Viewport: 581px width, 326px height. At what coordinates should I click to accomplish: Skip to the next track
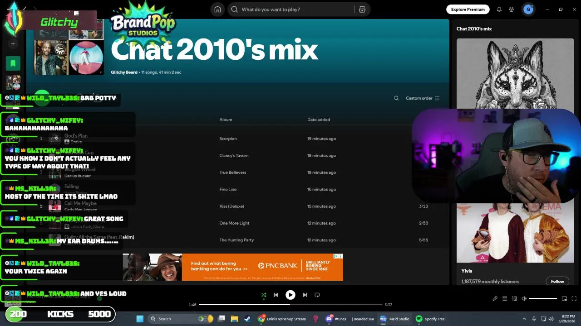click(305, 295)
